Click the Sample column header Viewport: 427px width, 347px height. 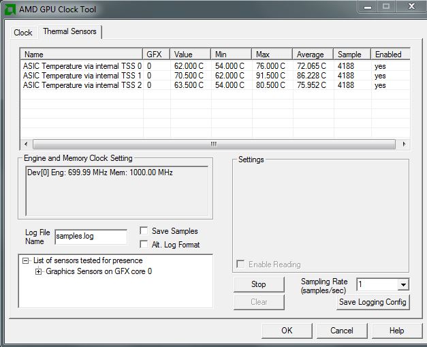click(352, 55)
